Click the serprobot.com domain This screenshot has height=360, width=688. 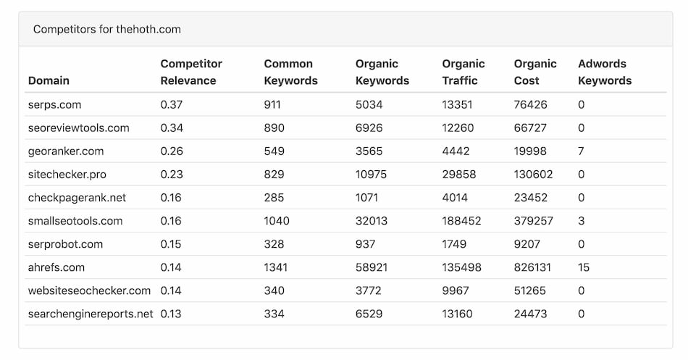click(x=65, y=244)
